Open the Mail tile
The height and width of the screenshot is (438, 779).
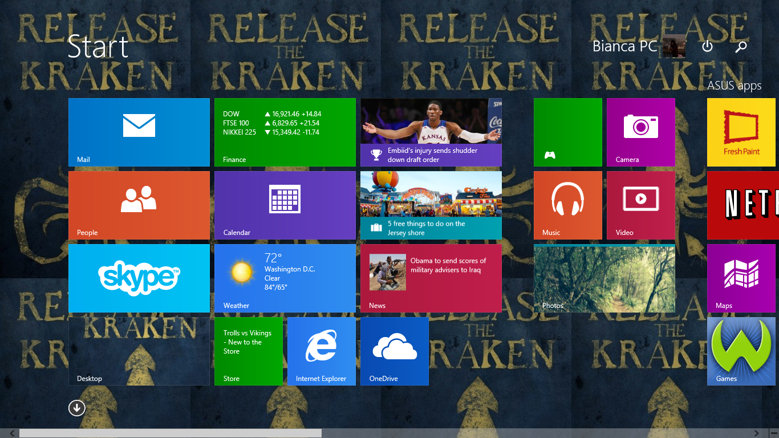coord(139,132)
